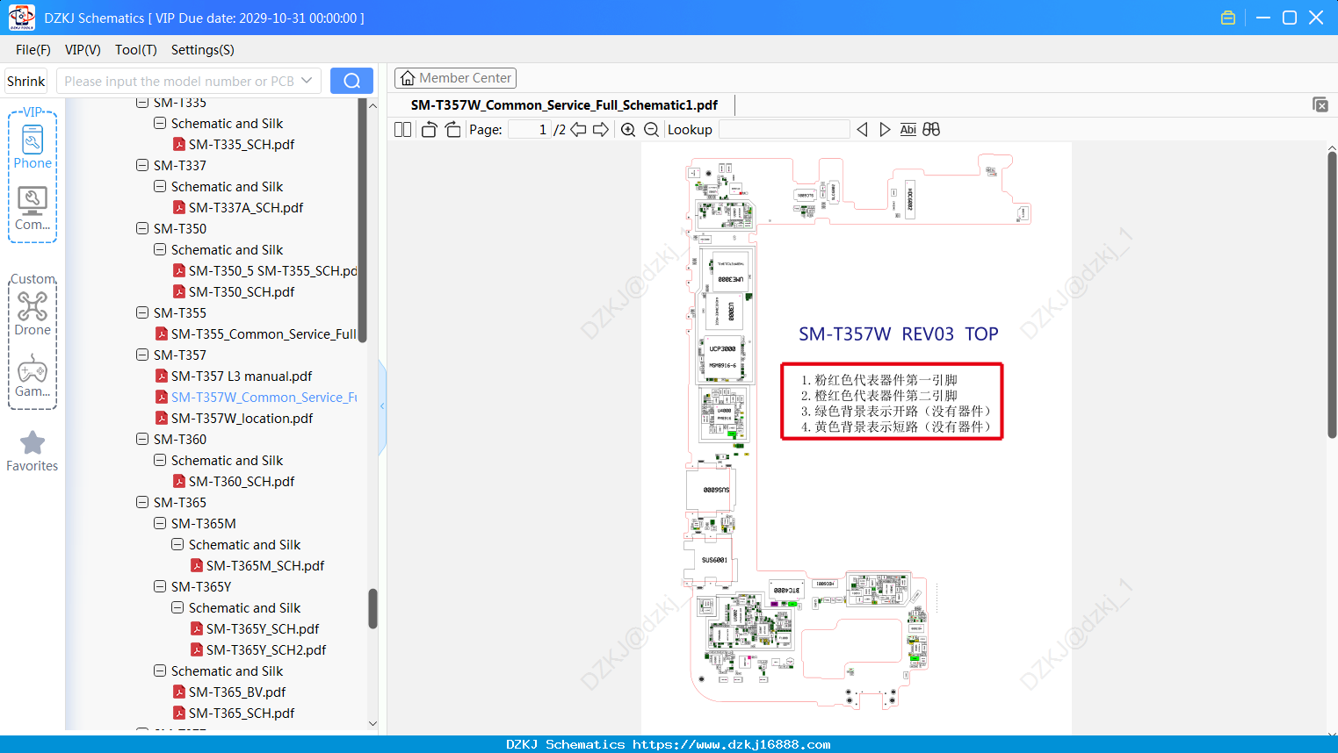Toggle the Abi text match option
This screenshot has height=753, width=1338.
pos(908,129)
